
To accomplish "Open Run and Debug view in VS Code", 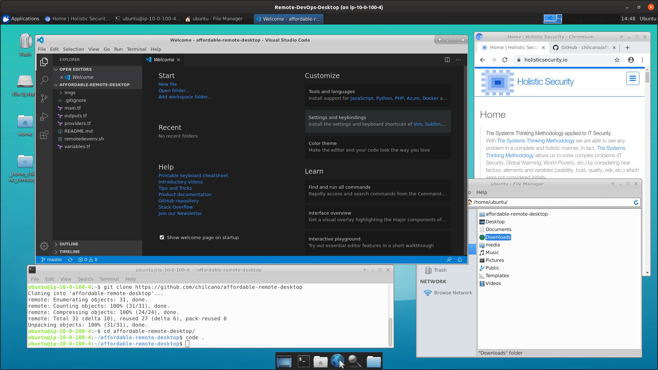I will click(x=44, y=117).
